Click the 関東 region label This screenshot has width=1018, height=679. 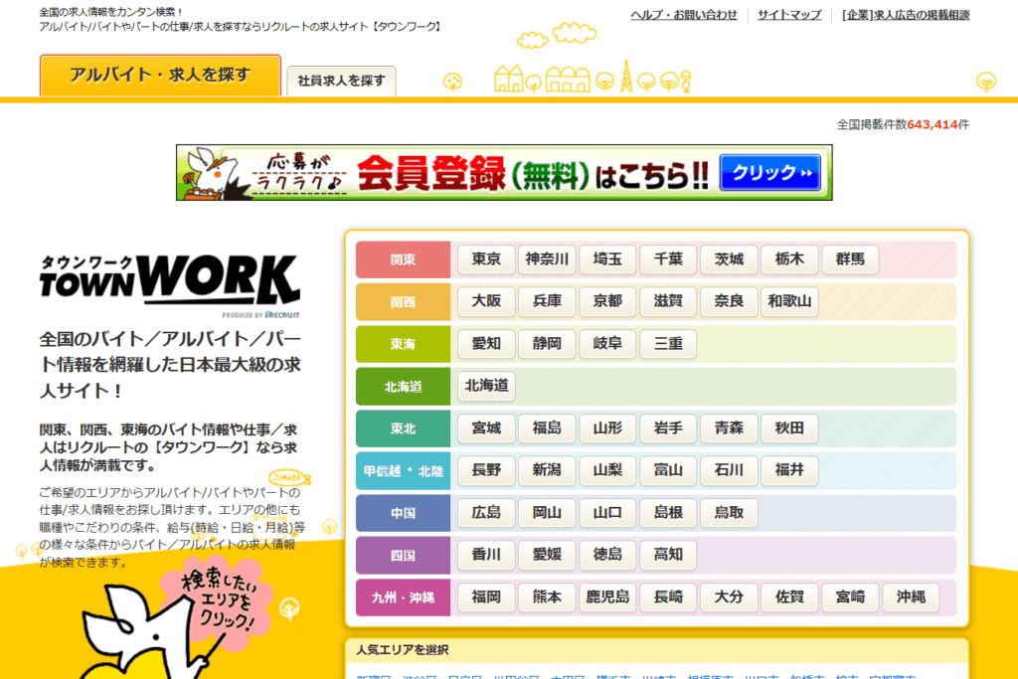point(403,259)
